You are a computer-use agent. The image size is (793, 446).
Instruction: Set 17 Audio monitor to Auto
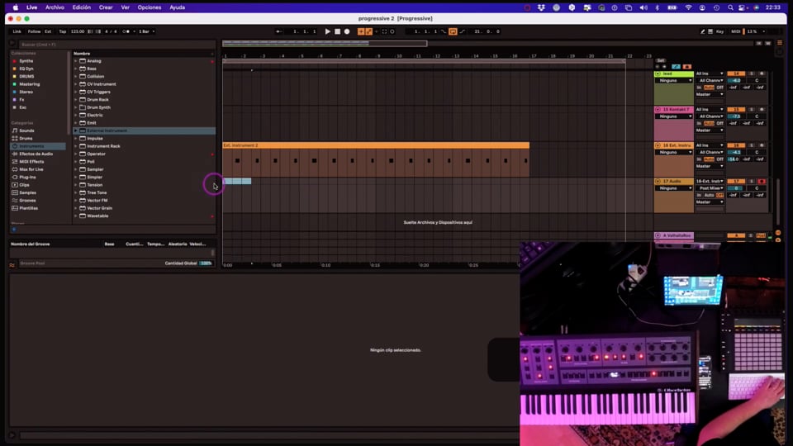click(x=709, y=195)
